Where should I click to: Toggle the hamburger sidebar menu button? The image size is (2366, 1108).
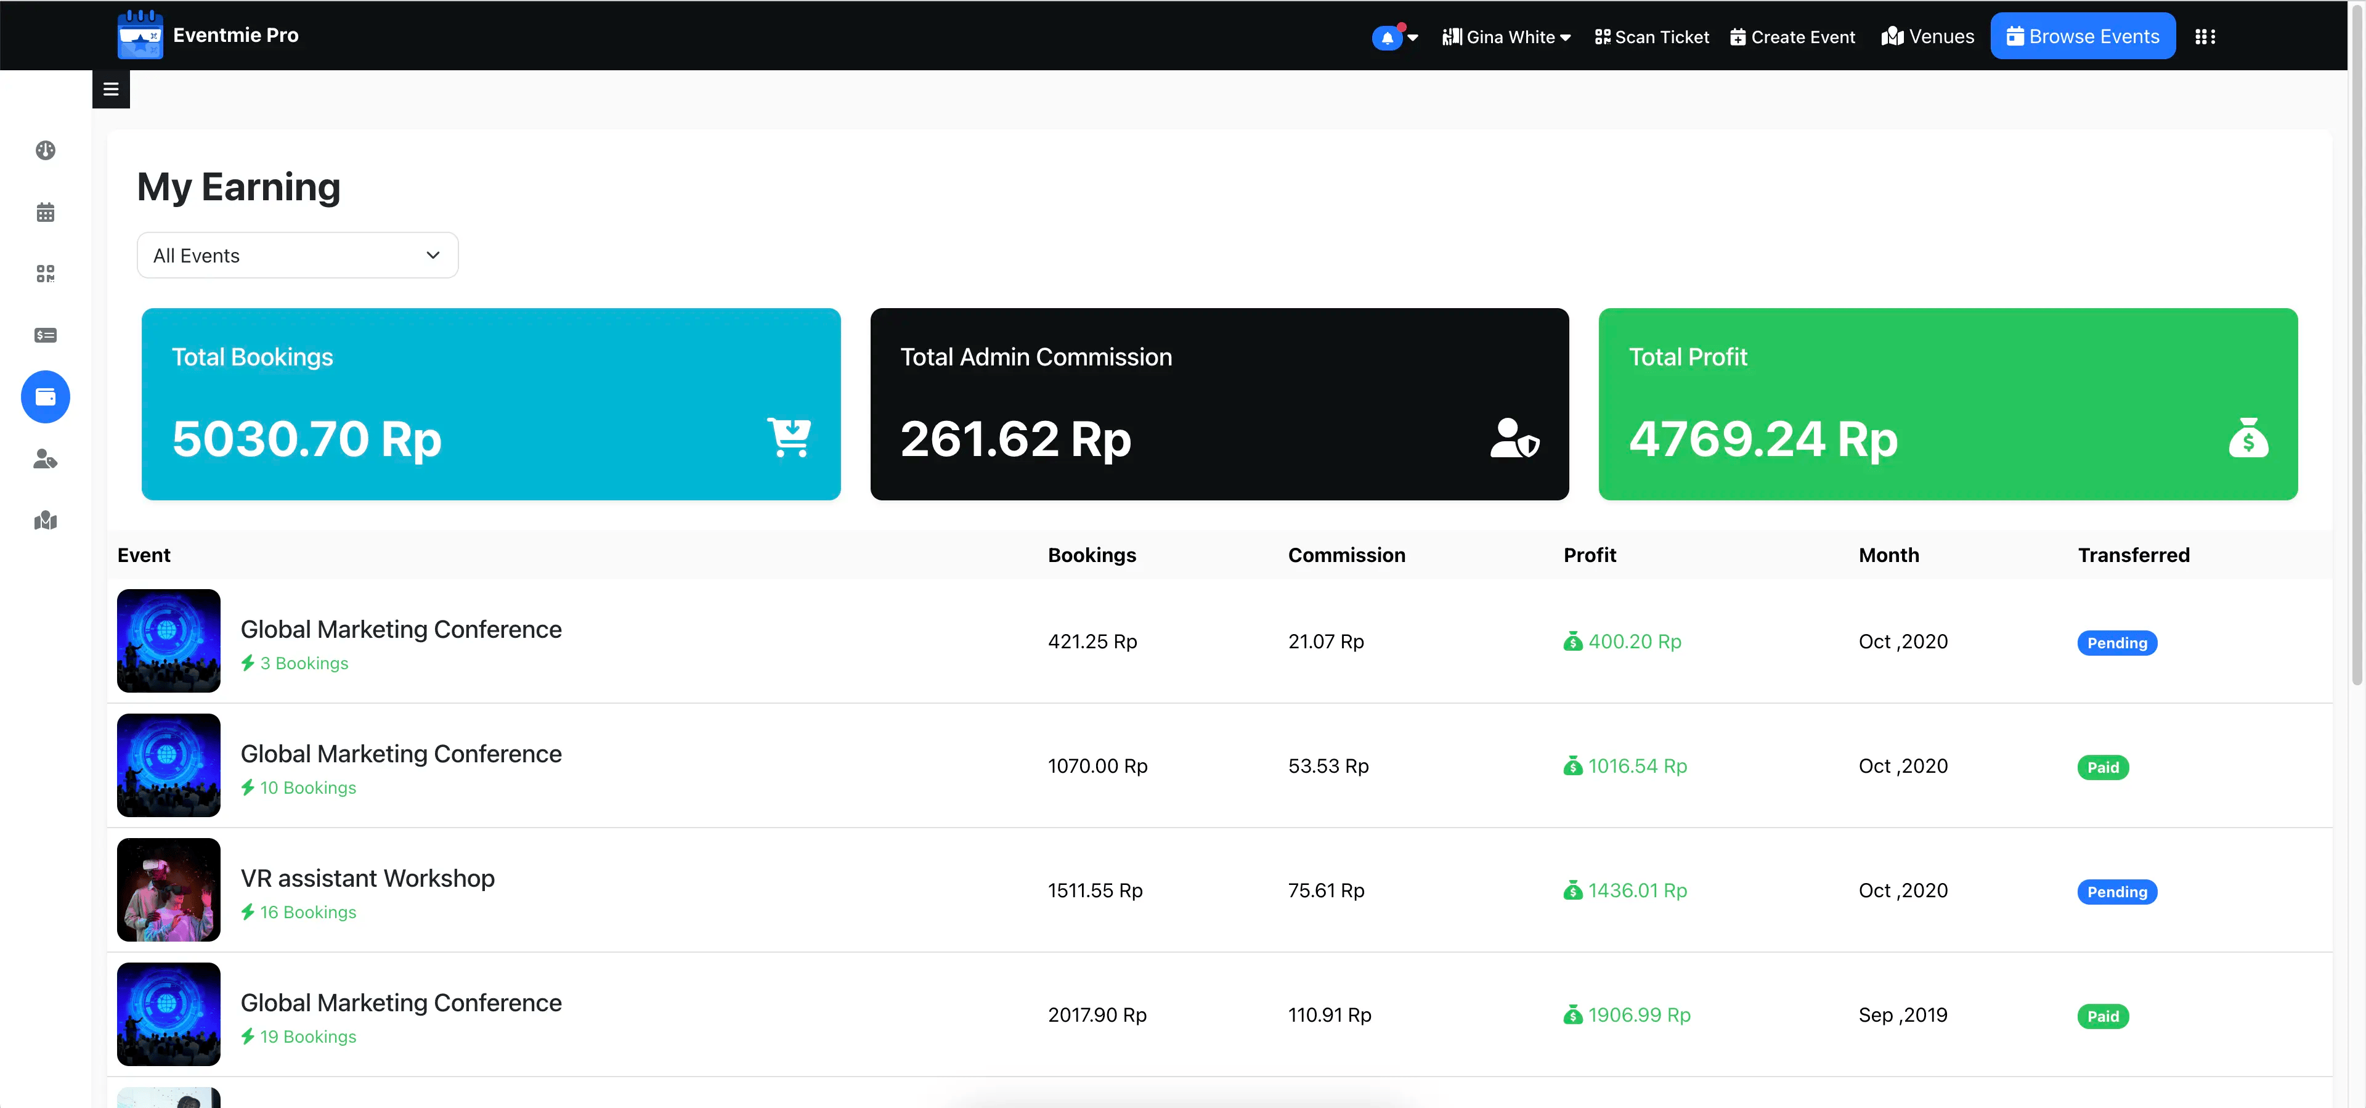pyautogui.click(x=111, y=89)
